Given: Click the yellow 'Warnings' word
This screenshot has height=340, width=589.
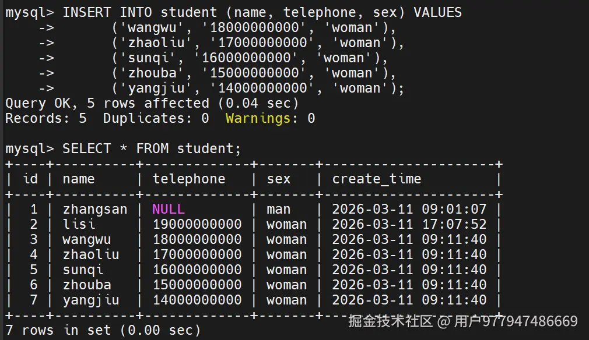Looking at the screenshot, I should click(x=258, y=118).
